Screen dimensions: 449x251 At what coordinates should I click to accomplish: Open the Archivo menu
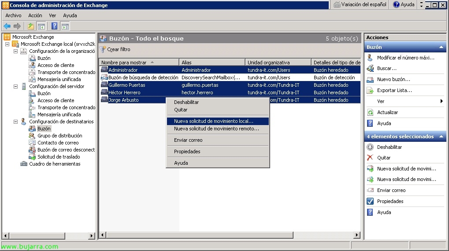13,15
